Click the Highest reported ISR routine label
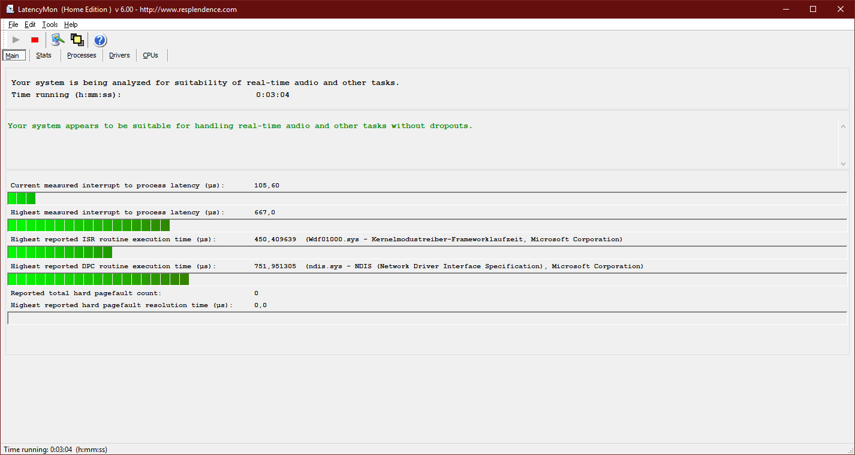 pyautogui.click(x=113, y=239)
